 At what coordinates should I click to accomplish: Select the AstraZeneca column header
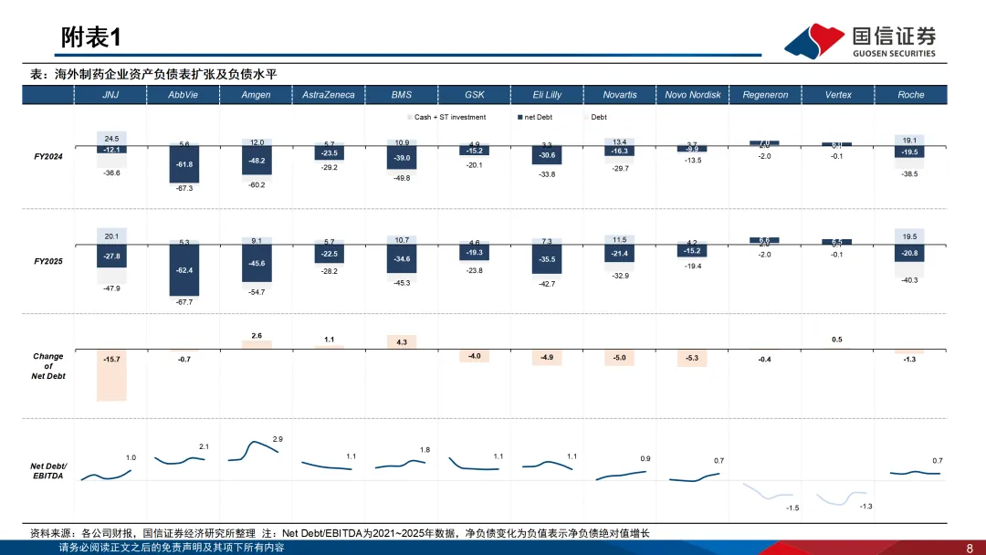(329, 95)
